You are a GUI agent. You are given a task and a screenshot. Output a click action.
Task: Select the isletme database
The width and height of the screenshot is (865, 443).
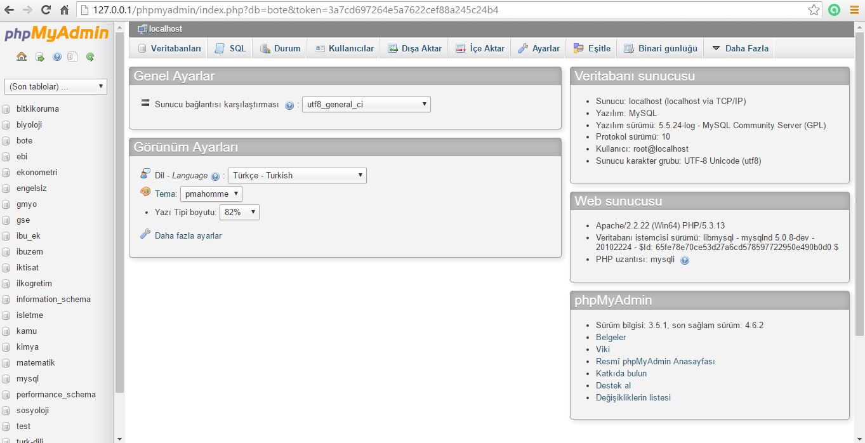tap(30, 315)
